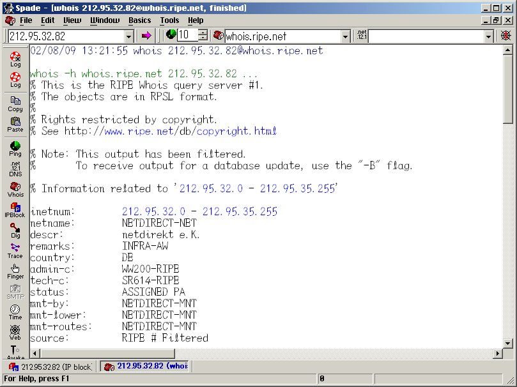Click the pink arrow Go button
Screen dimensions: 517x387
point(146,36)
